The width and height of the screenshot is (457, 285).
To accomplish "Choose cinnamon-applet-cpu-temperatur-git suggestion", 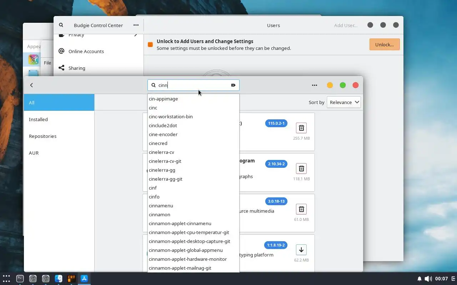I will (x=193, y=232).
